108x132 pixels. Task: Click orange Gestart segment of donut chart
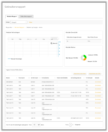85,59
